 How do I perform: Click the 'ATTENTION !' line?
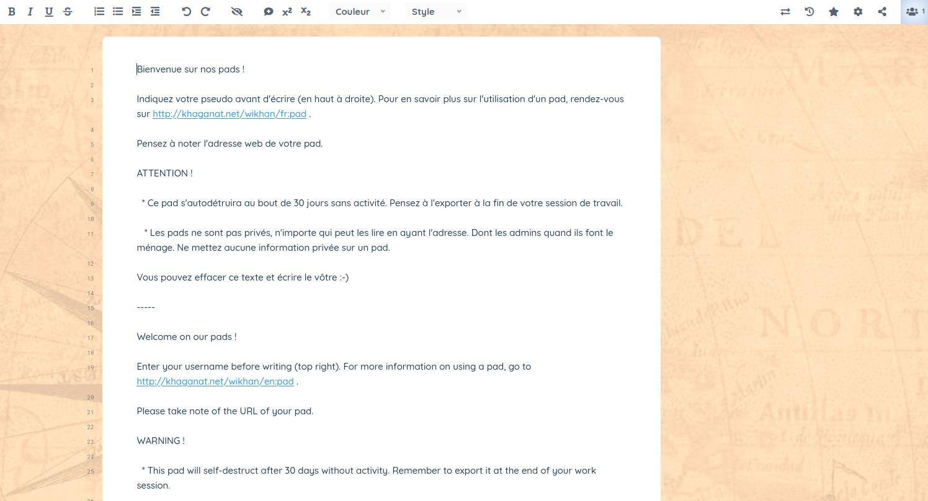[x=165, y=173]
